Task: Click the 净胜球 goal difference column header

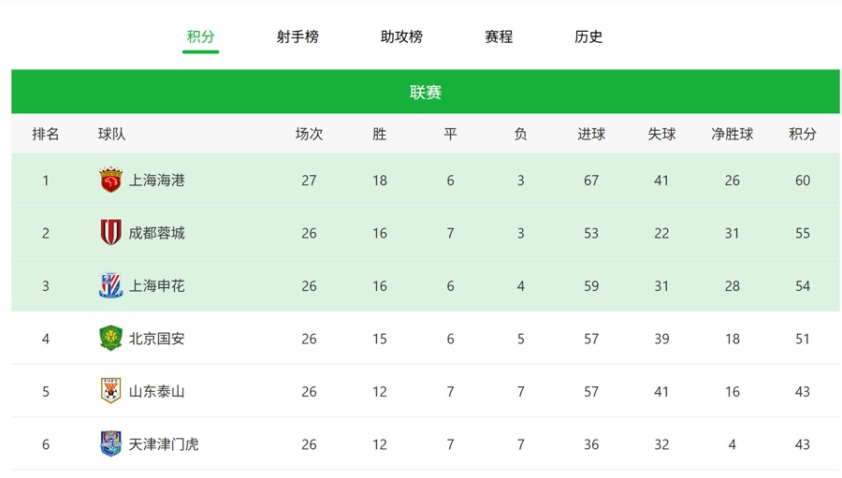Action: pos(732,134)
